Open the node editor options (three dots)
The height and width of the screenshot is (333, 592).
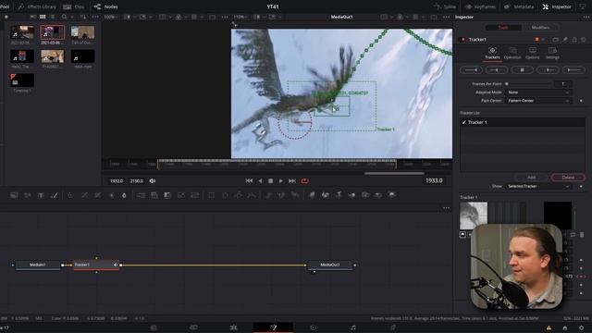446,208
